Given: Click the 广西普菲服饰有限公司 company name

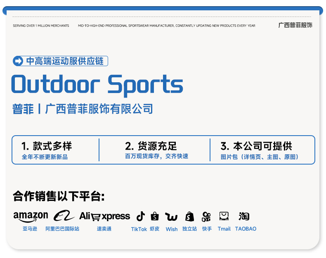Looking at the screenshot, I should (99, 109).
